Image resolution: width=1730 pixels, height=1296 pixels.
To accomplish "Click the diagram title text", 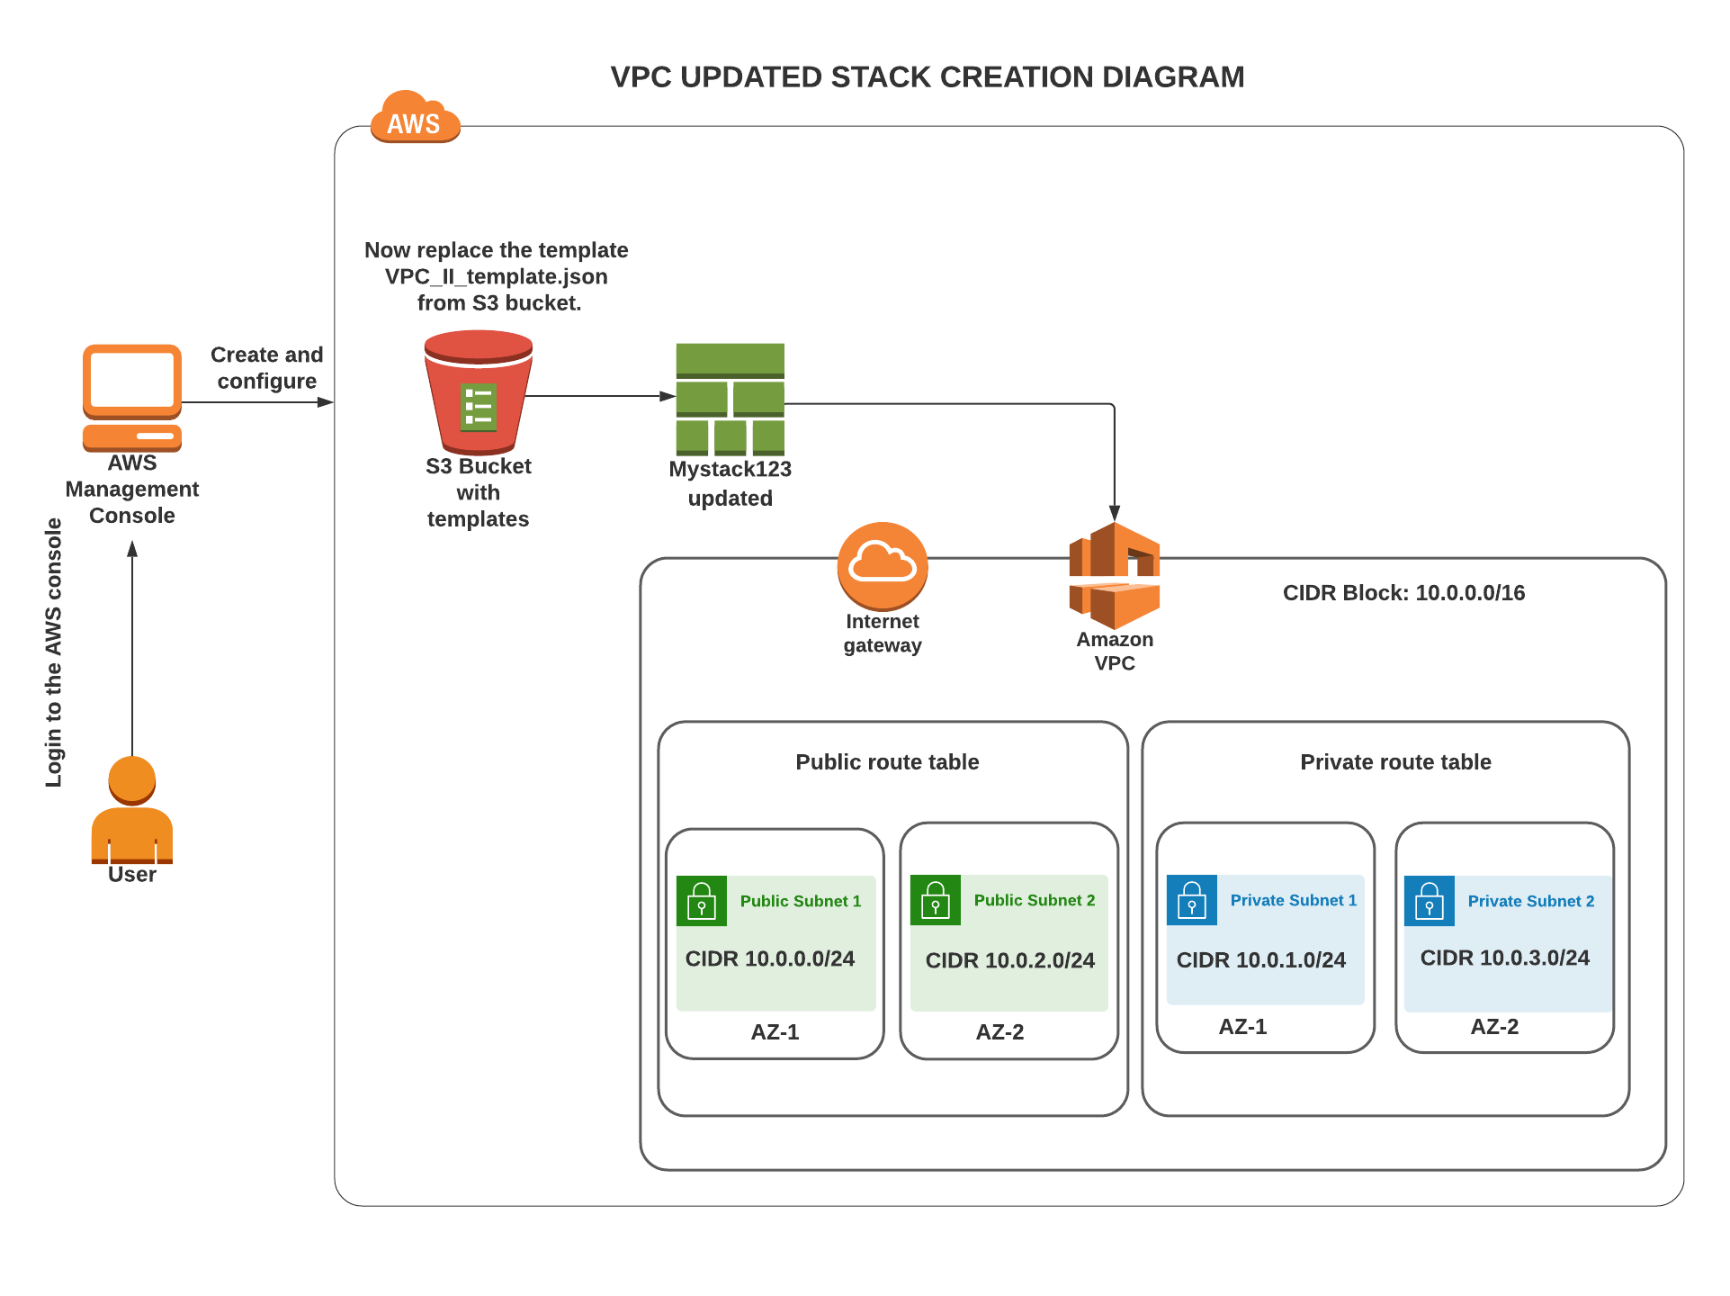I will 927,77.
